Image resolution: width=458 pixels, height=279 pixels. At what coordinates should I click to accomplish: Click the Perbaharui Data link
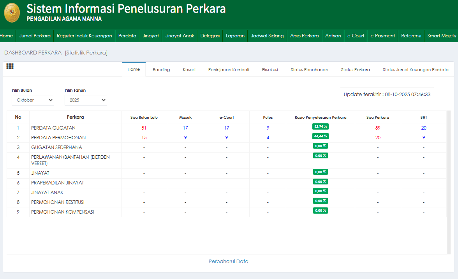tap(229, 261)
